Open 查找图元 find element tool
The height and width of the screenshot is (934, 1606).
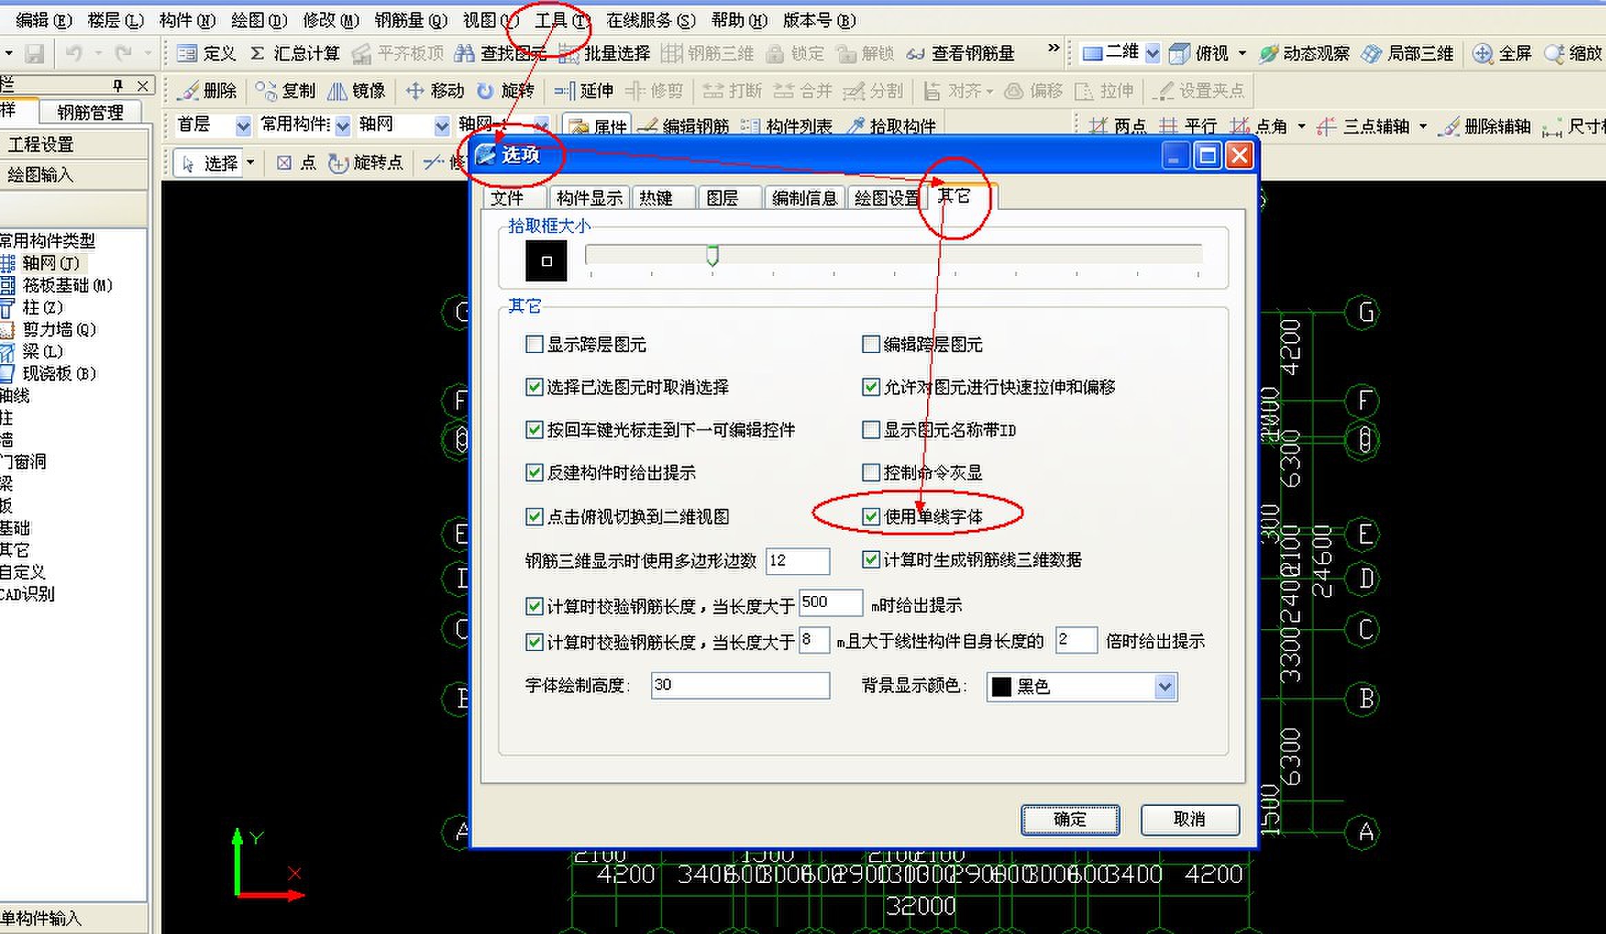(501, 53)
